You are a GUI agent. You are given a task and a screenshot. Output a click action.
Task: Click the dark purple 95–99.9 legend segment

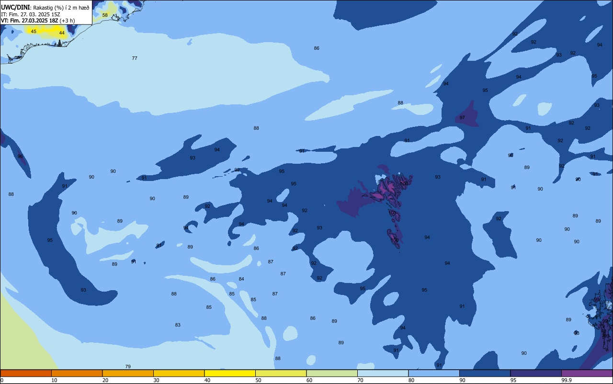[536, 373]
